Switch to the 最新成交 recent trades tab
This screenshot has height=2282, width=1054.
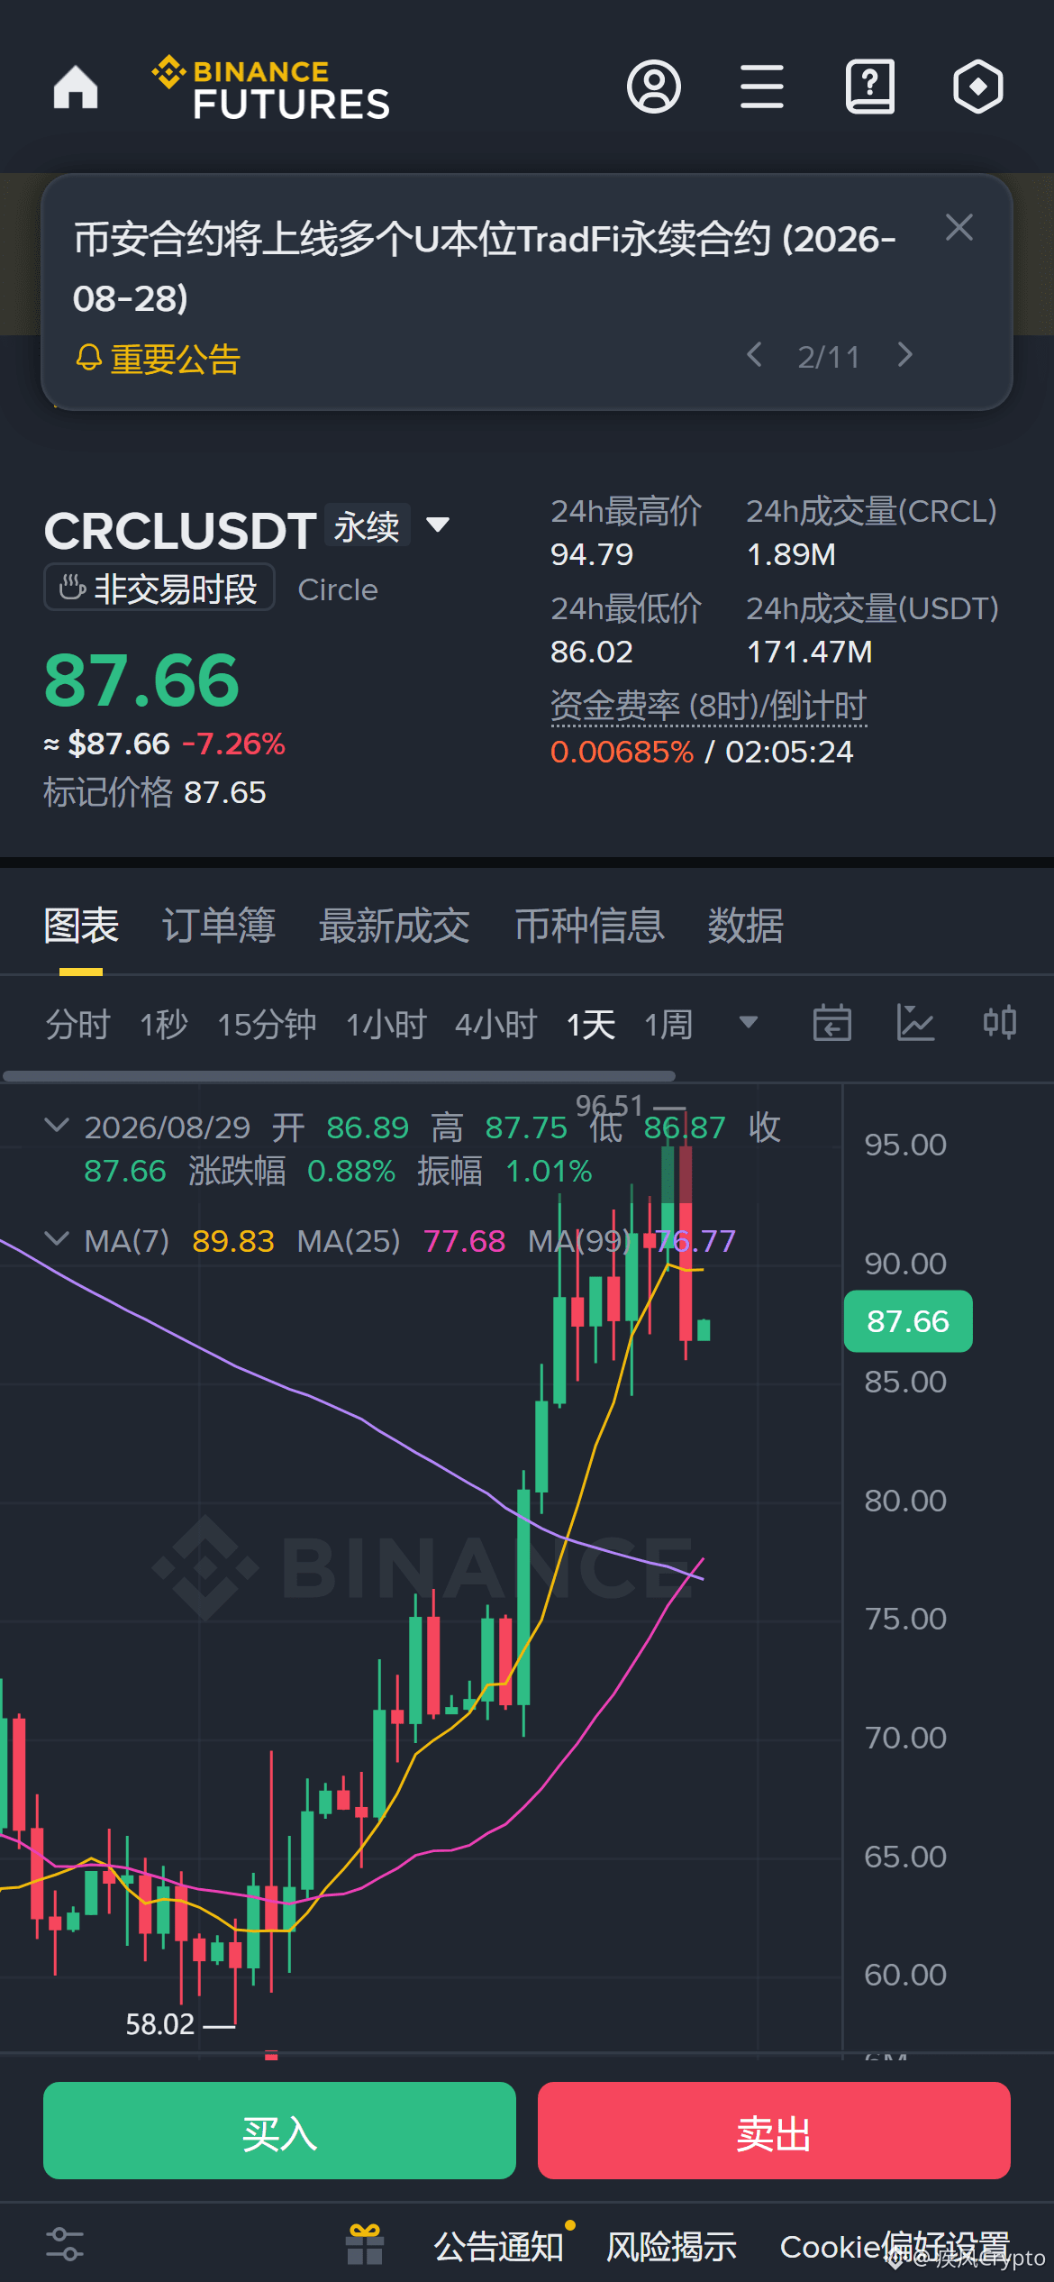pyautogui.click(x=395, y=926)
